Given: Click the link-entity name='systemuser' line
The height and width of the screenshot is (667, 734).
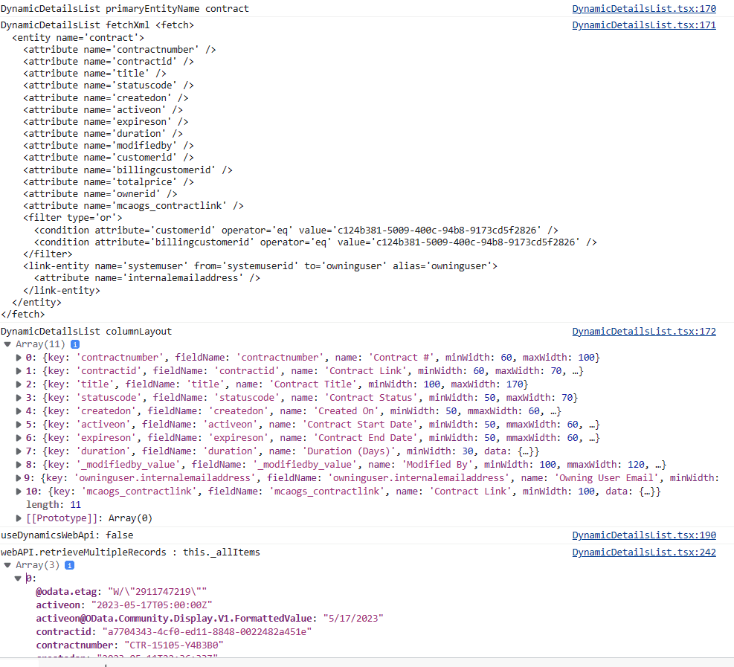Looking at the screenshot, I should click(260, 266).
